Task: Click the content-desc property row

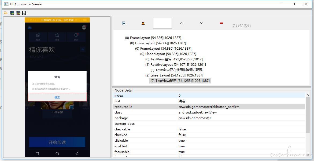Action: pyautogui.click(x=209, y=123)
